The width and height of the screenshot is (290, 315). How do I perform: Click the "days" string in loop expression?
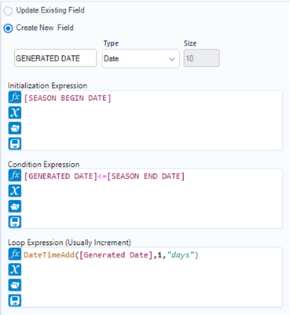click(x=181, y=255)
